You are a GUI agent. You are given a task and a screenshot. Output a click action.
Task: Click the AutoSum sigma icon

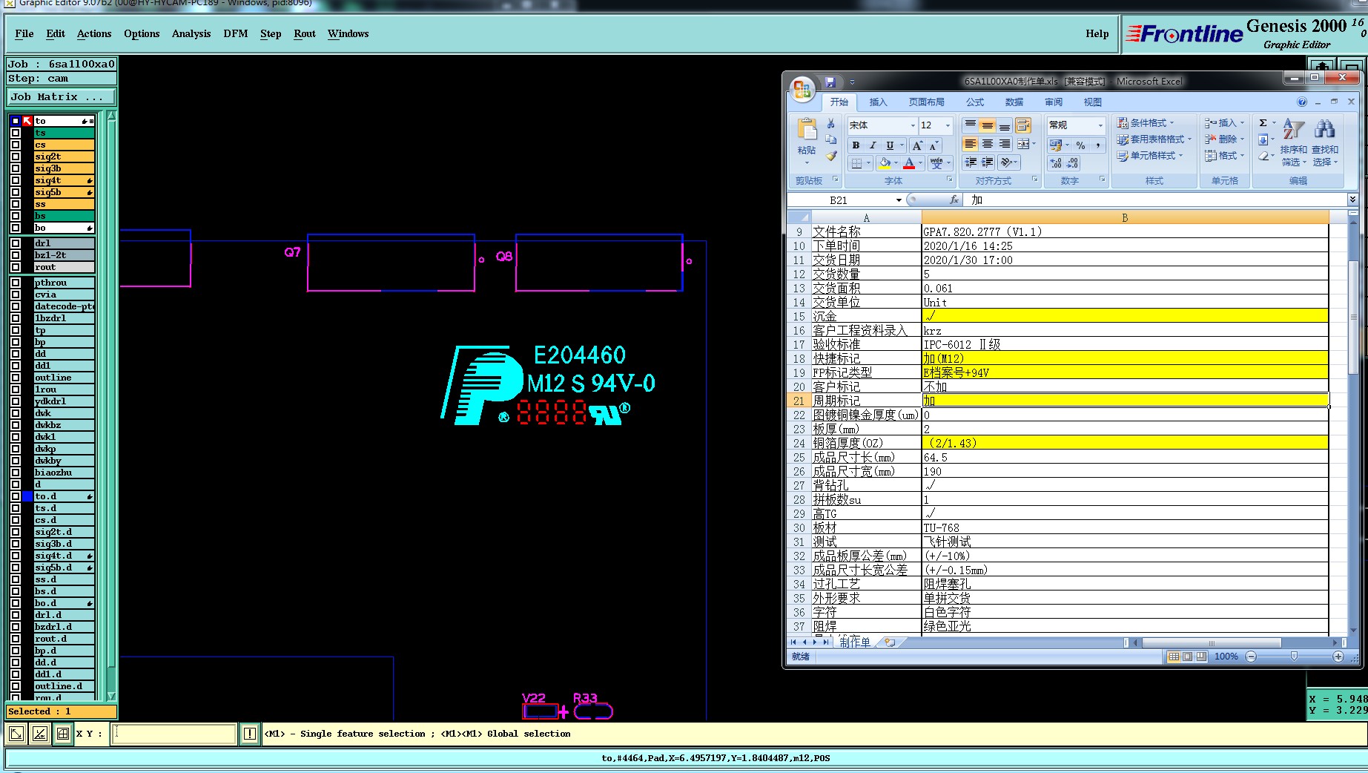coord(1263,122)
